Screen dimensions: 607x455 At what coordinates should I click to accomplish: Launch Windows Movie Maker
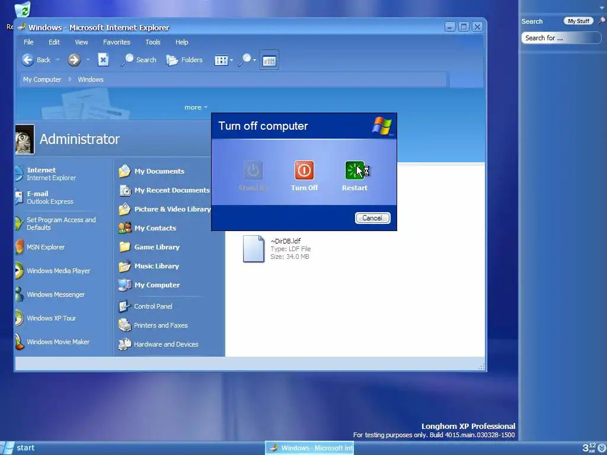(x=52, y=342)
